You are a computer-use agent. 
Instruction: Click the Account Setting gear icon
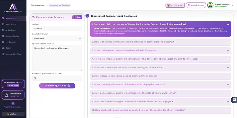pyautogui.click(x=3, y=54)
